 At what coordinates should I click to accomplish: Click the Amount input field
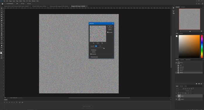(97, 46)
